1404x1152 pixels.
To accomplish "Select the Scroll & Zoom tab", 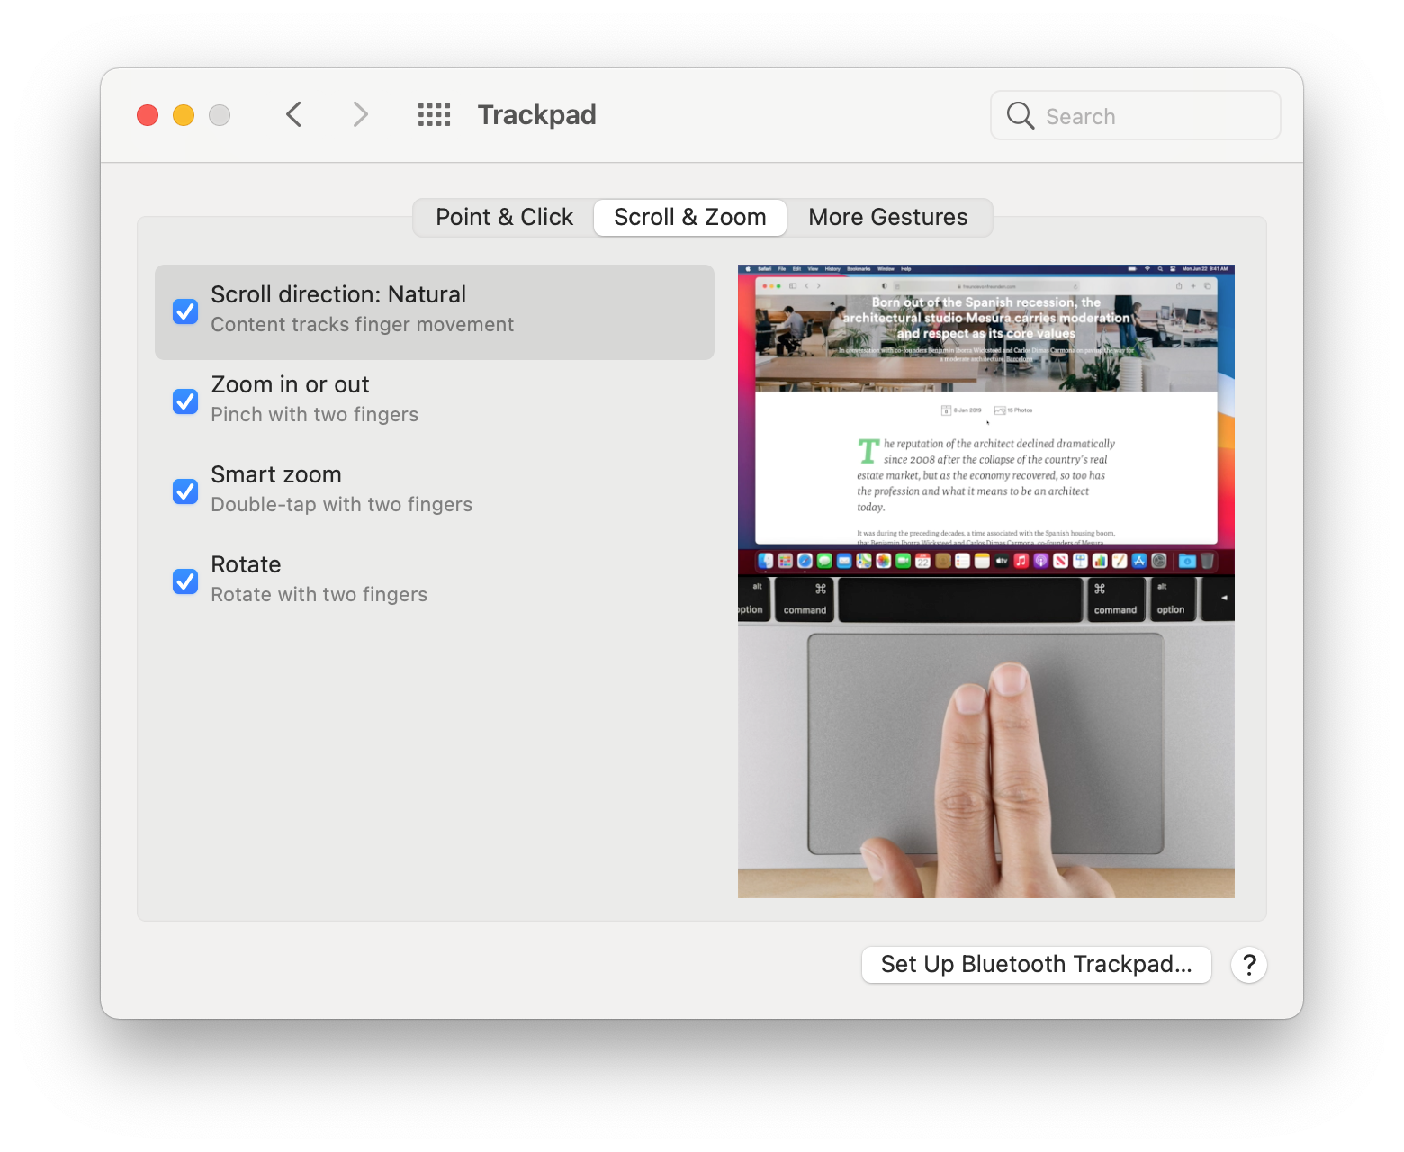I will (x=690, y=218).
